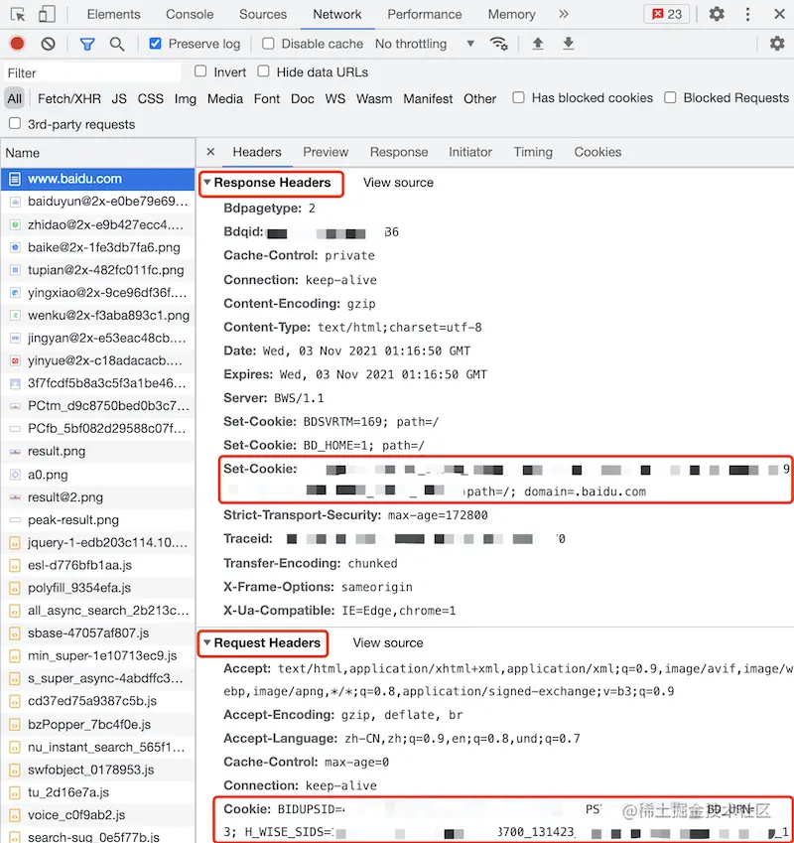Clear the network log
The height and width of the screenshot is (843, 794).
48,44
